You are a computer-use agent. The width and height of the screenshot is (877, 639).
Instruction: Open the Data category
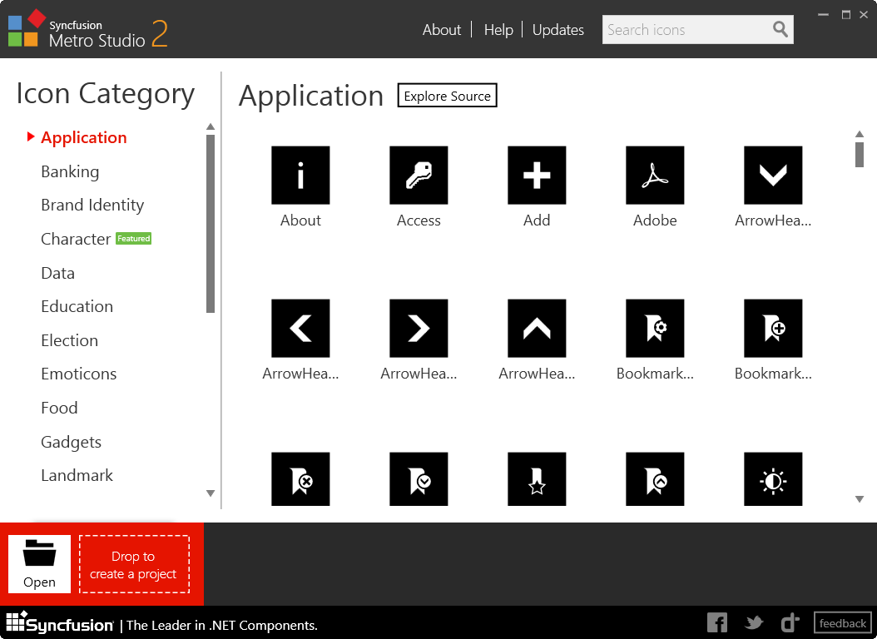pos(57,272)
